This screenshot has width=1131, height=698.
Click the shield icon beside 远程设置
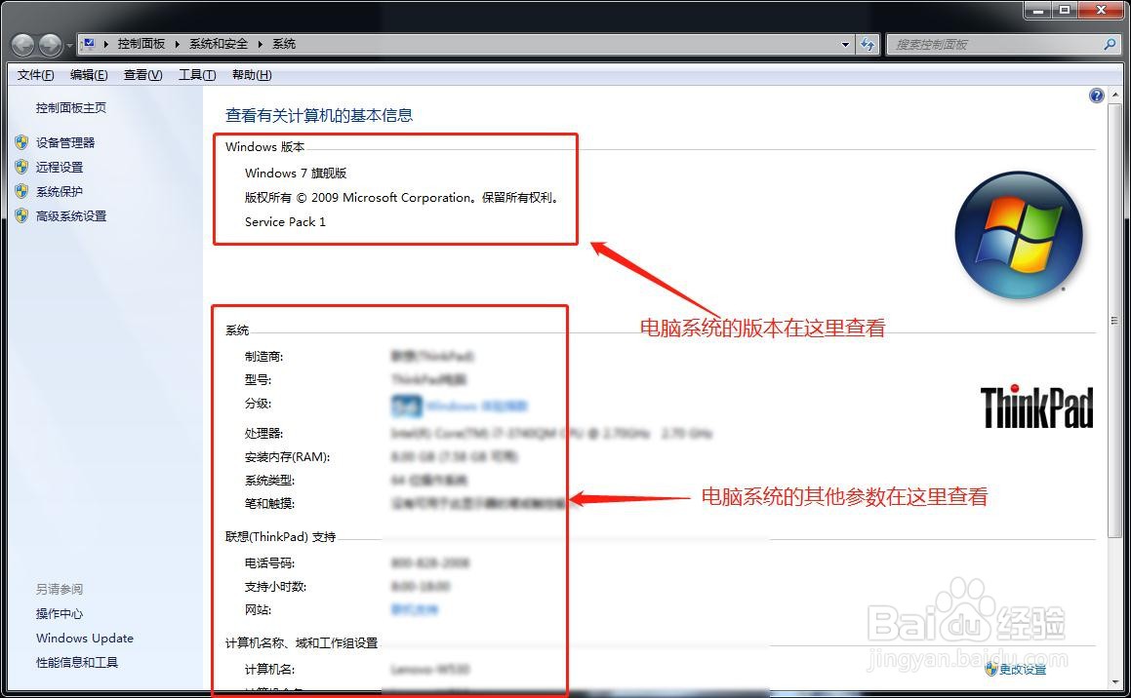21,167
